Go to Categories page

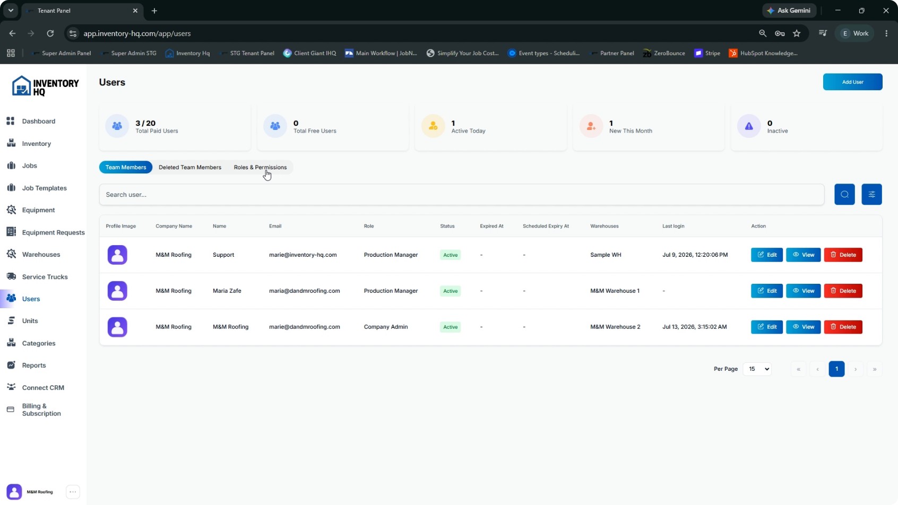pyautogui.click(x=38, y=343)
